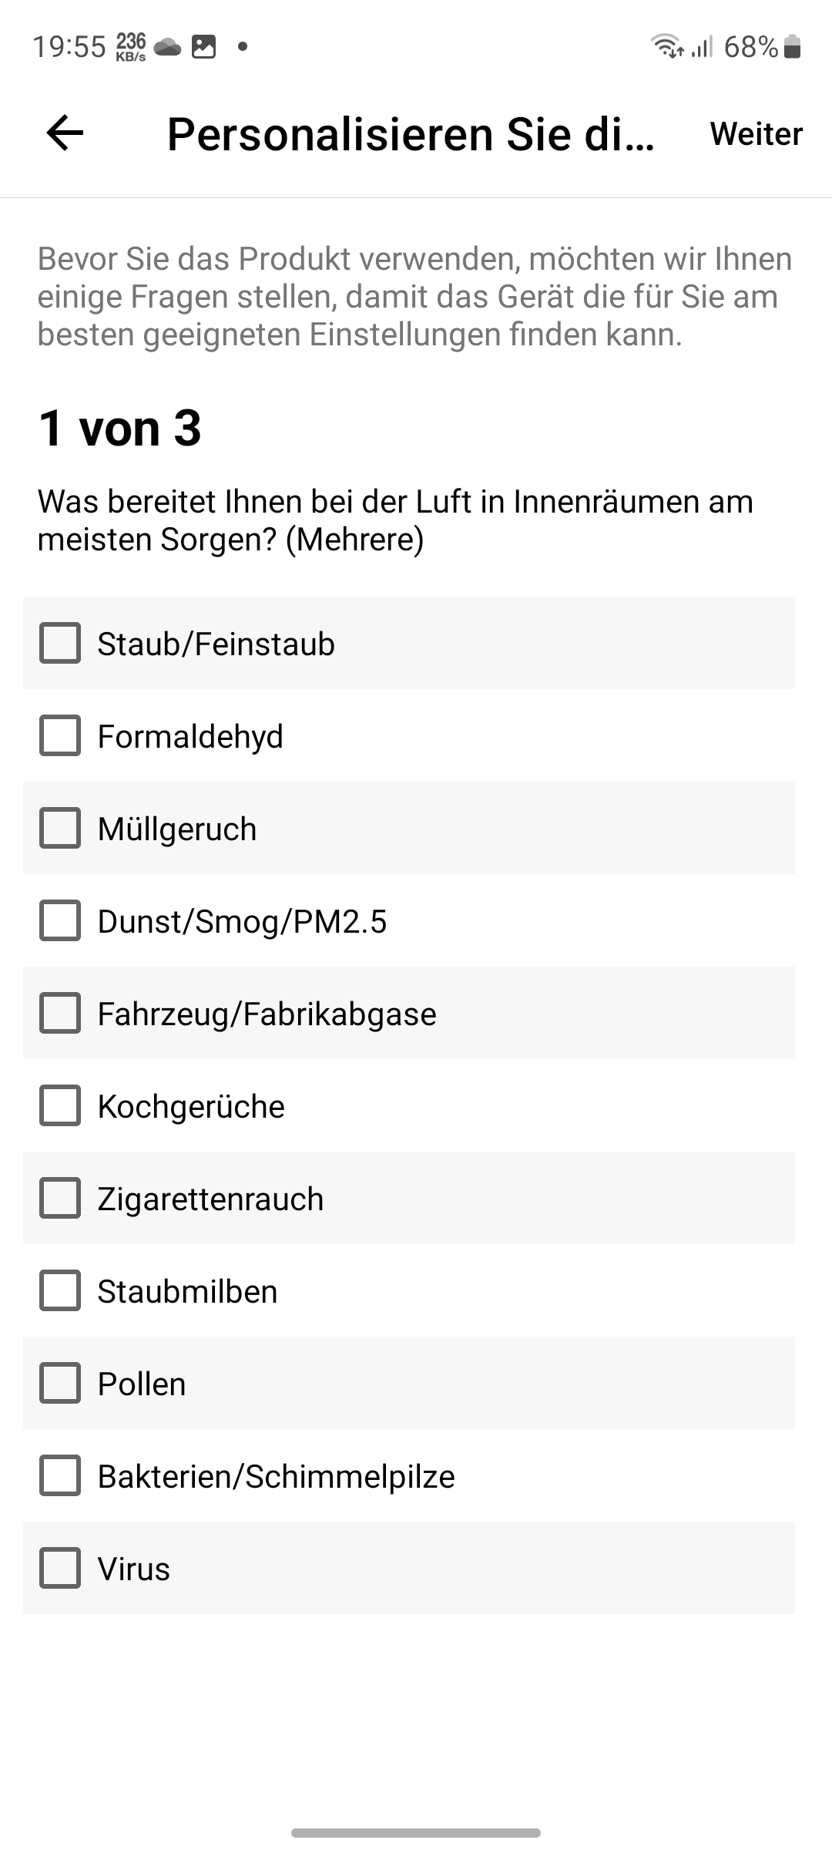Choose the Pollen option

tap(60, 1383)
